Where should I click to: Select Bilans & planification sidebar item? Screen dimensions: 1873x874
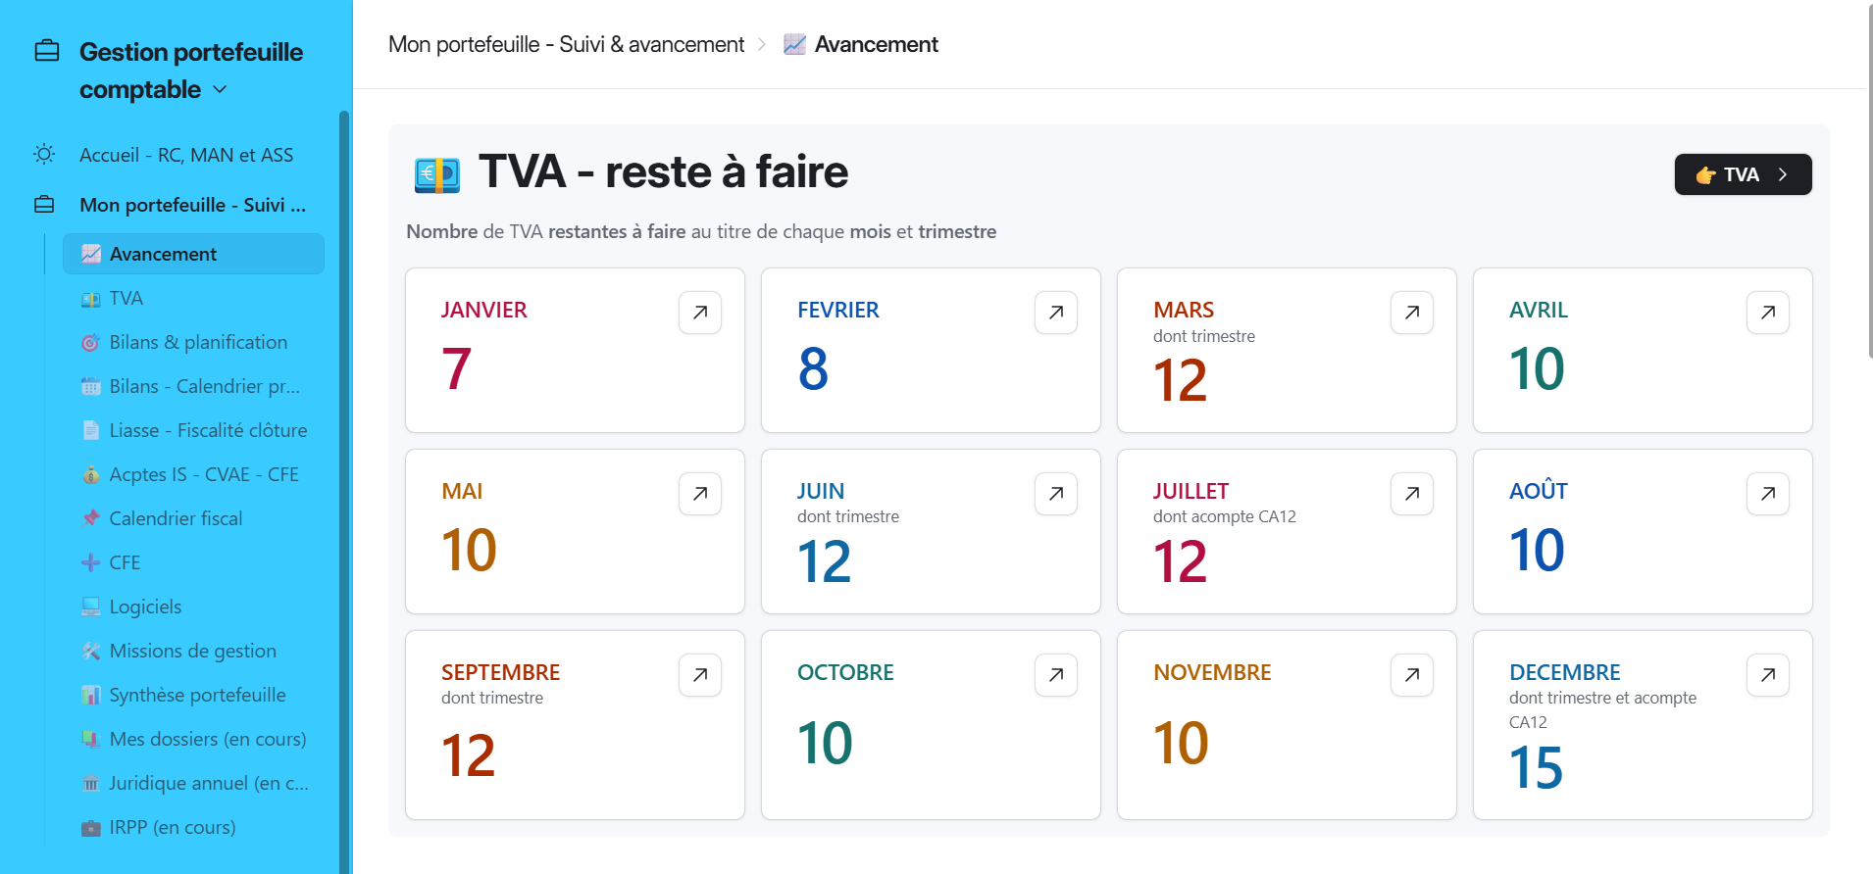click(x=197, y=342)
